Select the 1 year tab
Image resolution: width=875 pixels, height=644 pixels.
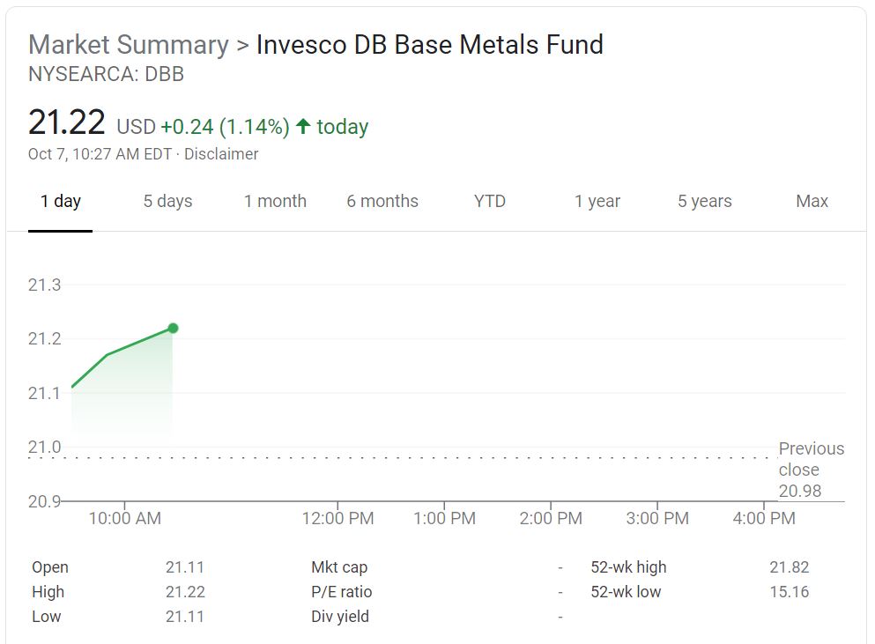point(597,201)
